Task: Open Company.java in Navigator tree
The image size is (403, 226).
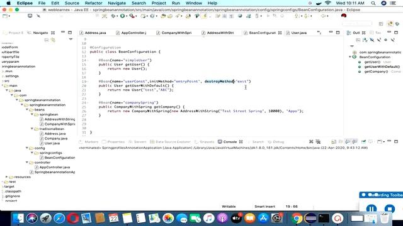Action: tap(56, 138)
